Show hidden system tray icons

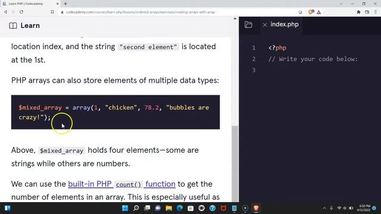[x=324, y=208]
